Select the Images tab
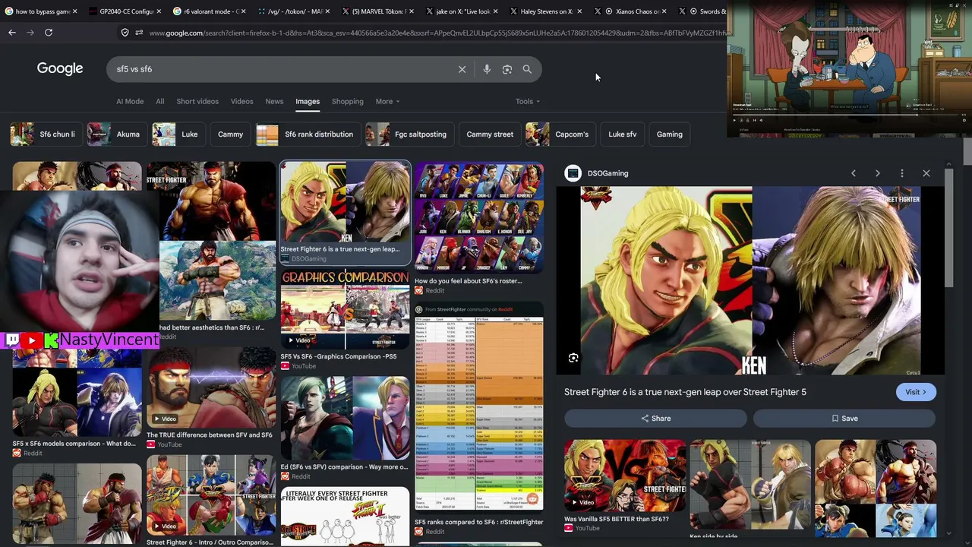Screen dimensions: 972x547 308,101
